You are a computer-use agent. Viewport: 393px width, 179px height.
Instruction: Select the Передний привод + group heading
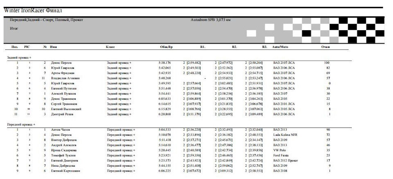click(x=21, y=124)
